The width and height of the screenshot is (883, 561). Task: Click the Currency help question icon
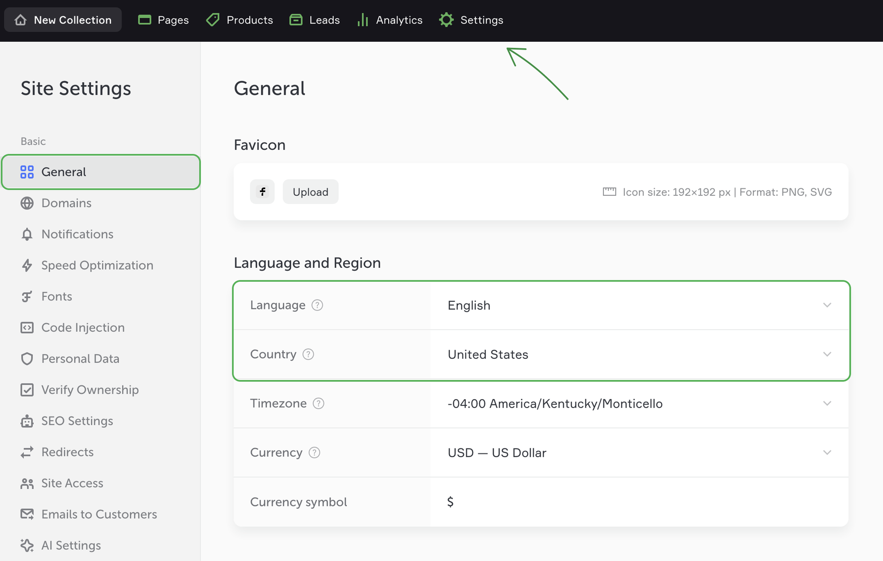[314, 453]
